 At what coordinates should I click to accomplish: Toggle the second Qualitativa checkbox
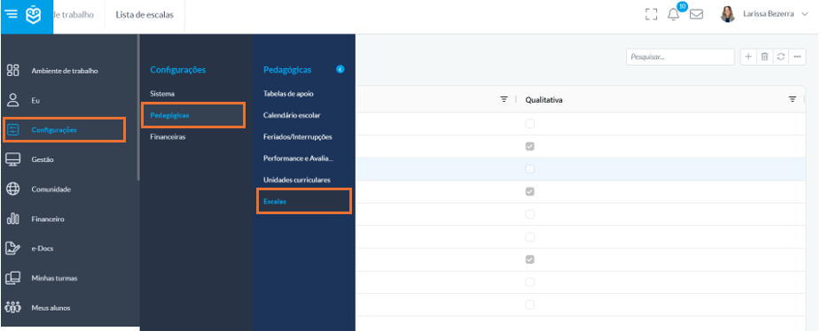[530, 146]
